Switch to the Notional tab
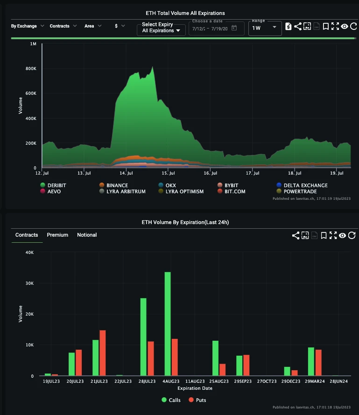Image resolution: width=359 pixels, height=415 pixels. tap(87, 235)
